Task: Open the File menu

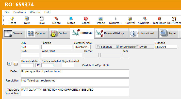Action: point(7,12)
